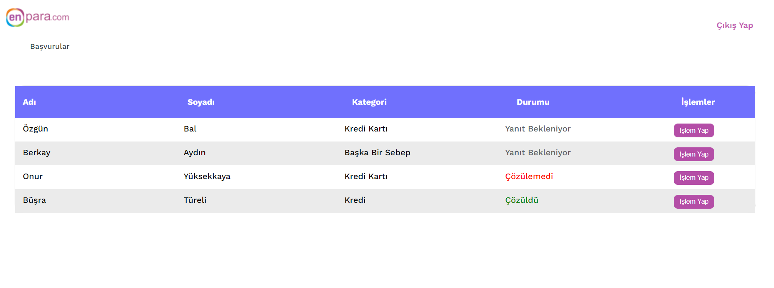Click the enpara.com logo

tap(37, 17)
